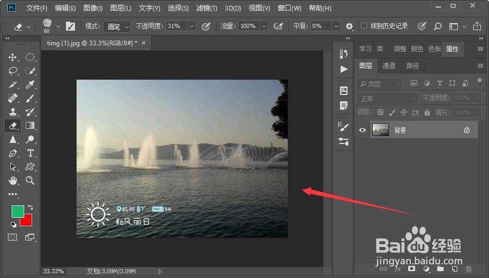Search with the magnifier button in options bar
489x278 pixels.
click(x=438, y=26)
